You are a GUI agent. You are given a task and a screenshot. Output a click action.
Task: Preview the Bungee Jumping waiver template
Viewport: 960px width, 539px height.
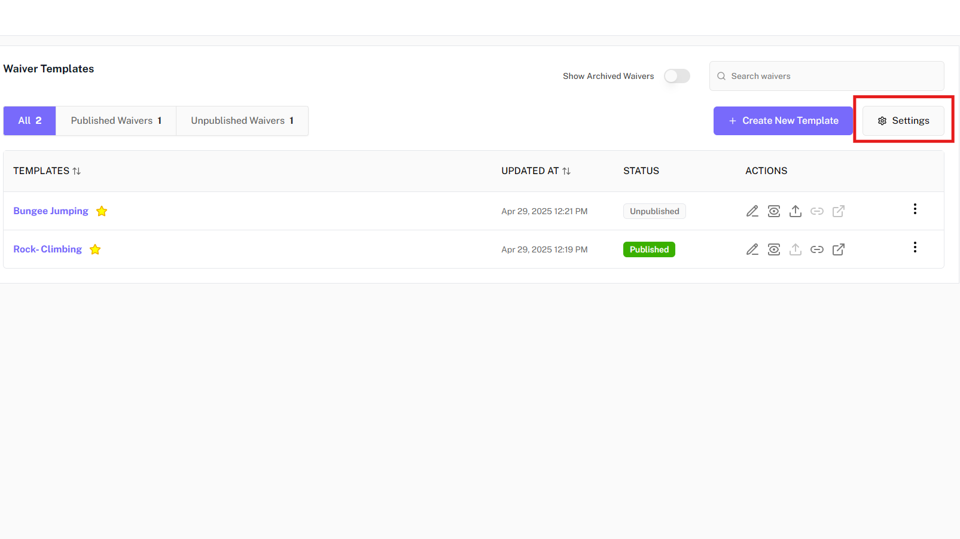773,211
